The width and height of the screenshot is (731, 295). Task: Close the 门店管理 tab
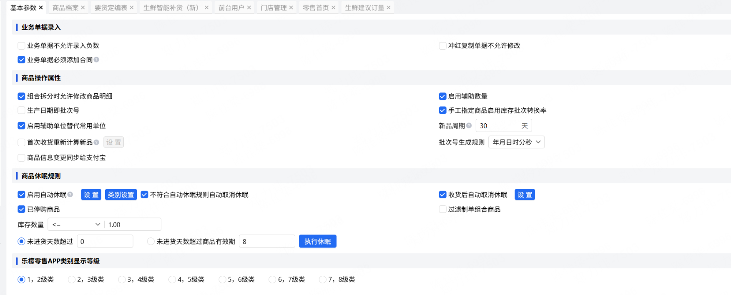point(291,7)
